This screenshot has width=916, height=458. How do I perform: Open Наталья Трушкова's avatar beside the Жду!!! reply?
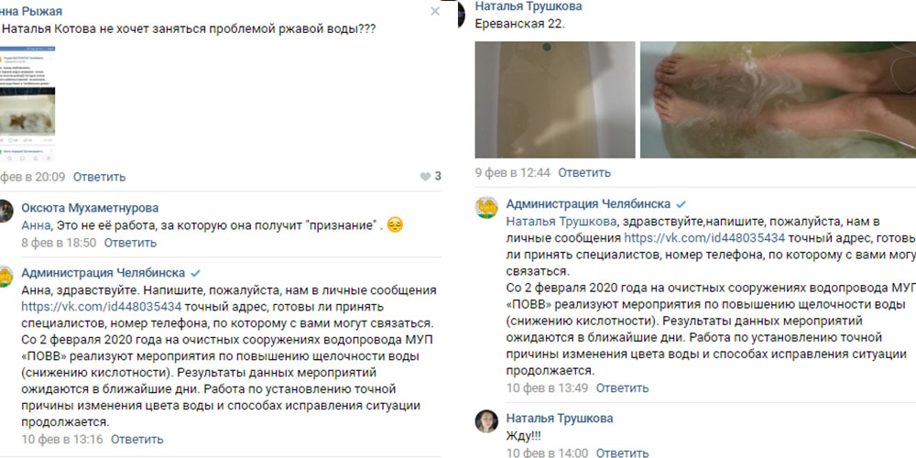click(486, 421)
